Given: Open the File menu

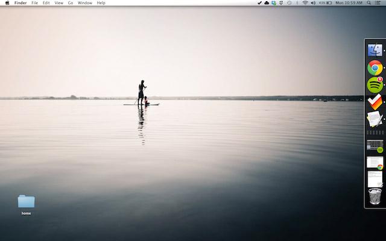Looking at the screenshot, I should 34,3.
